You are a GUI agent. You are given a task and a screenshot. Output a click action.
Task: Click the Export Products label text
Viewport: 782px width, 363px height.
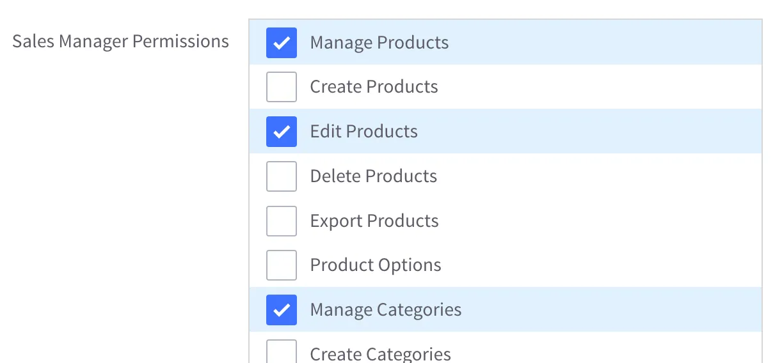pos(374,221)
